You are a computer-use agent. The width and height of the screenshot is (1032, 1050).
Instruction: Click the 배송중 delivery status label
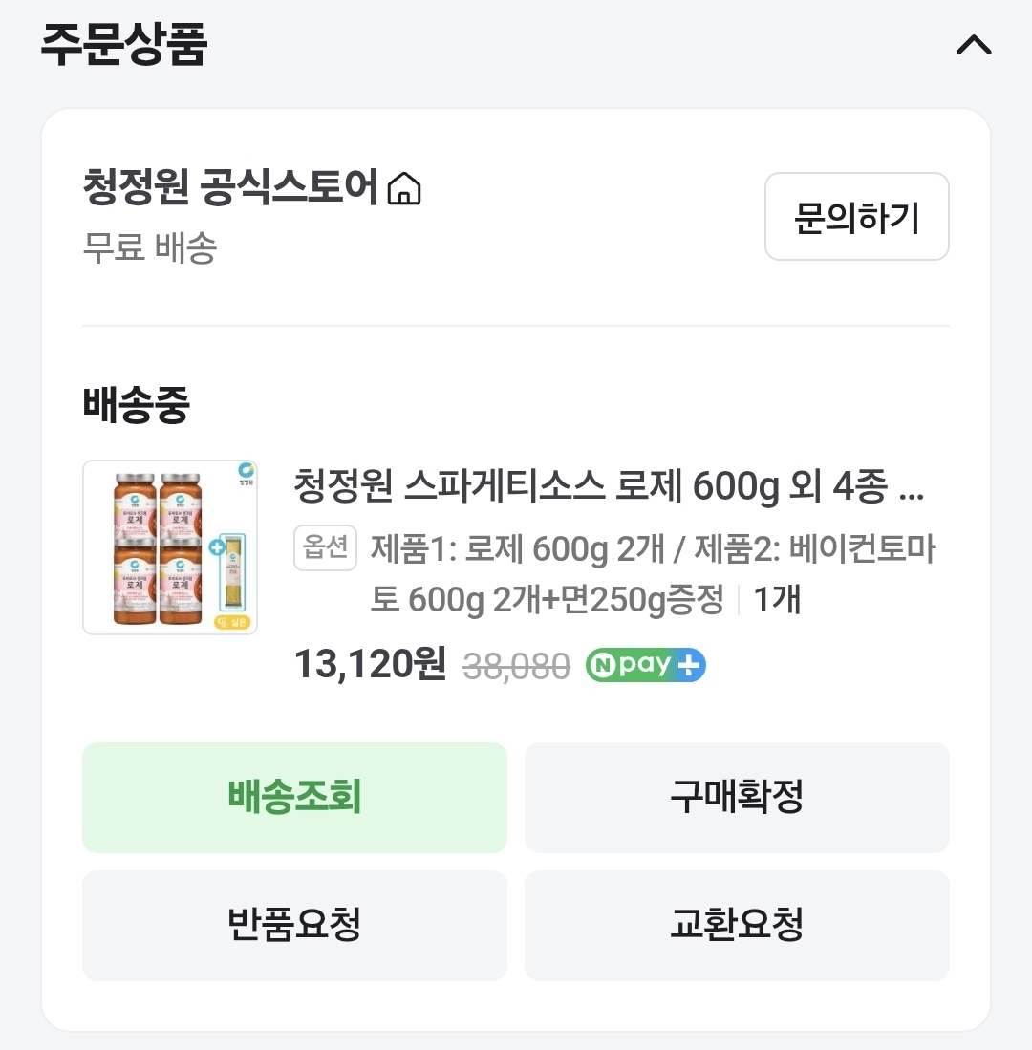[x=137, y=404]
